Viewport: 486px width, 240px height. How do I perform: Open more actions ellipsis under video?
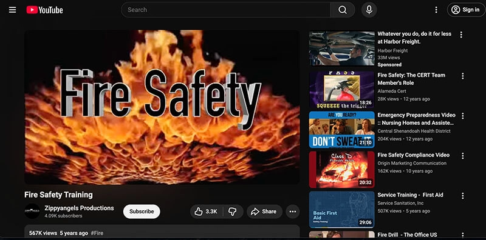pos(293,212)
